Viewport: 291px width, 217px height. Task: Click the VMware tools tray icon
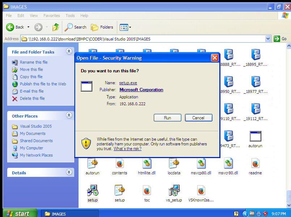coord(252,214)
